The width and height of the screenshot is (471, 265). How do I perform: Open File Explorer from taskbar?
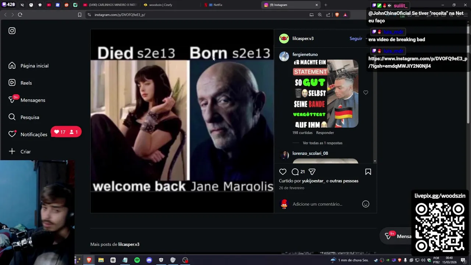click(x=101, y=260)
